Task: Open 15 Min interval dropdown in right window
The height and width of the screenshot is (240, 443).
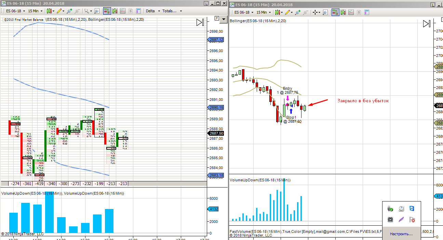Action: click(x=264, y=12)
